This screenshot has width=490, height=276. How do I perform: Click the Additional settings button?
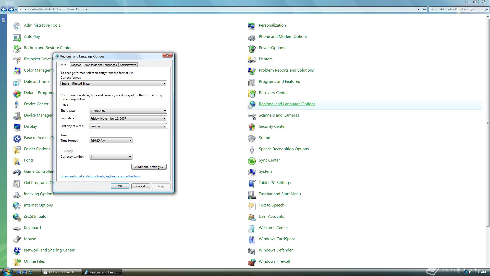(149, 167)
